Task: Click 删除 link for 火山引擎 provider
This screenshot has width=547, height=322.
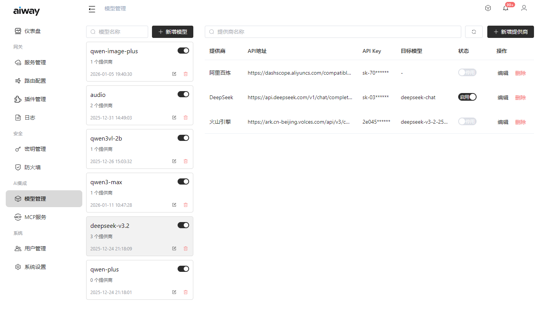Action: click(520, 122)
